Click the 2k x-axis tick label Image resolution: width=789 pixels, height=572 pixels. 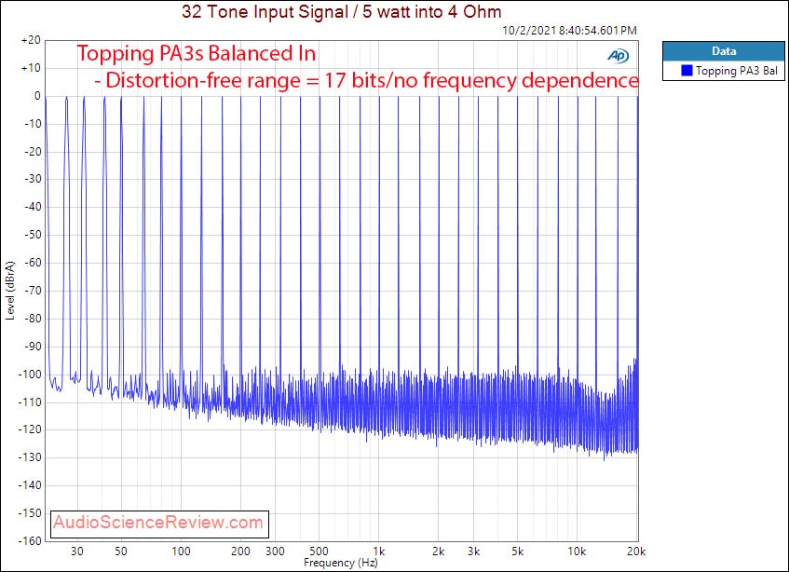click(x=438, y=552)
